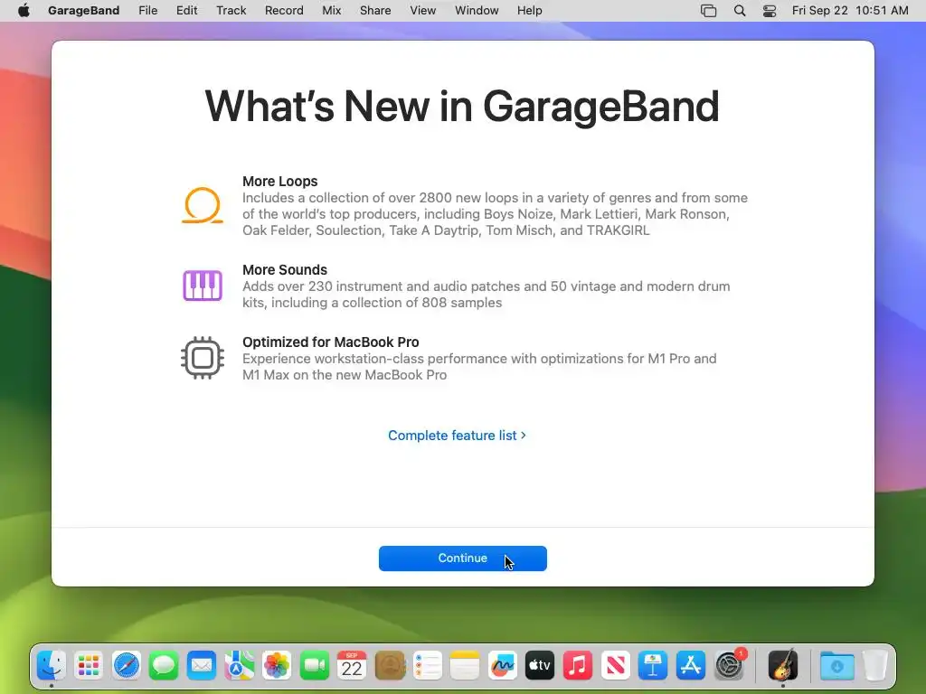Open the File menu
The image size is (926, 694).
click(147, 11)
